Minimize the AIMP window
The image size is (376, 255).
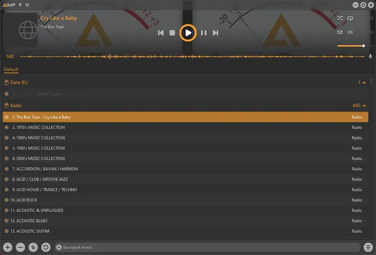coord(356,5)
